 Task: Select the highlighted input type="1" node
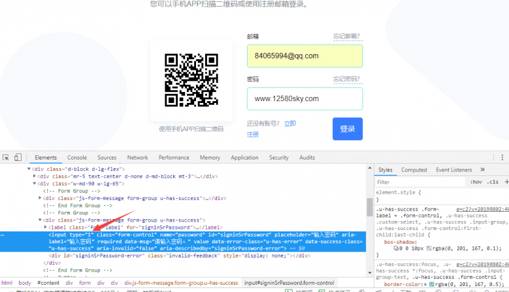(183, 242)
